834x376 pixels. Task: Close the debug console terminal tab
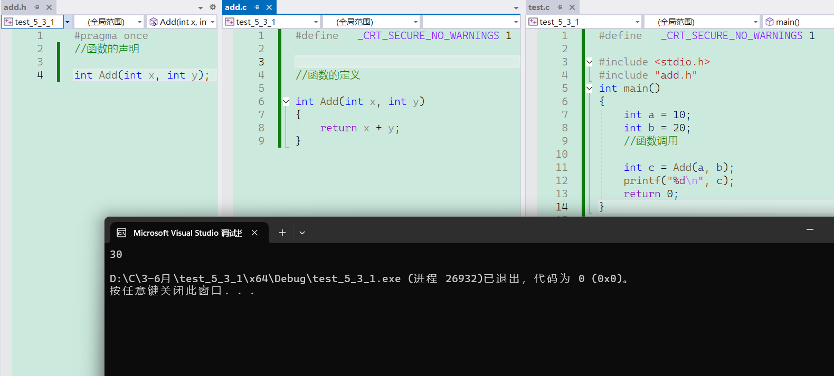click(x=254, y=233)
